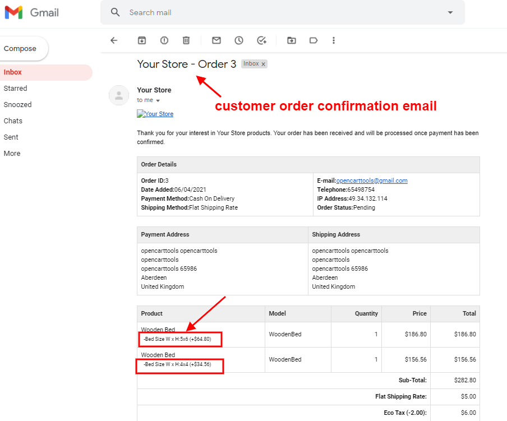Open the Move to folder icon
Viewport: 507px width, 421px height.
[x=291, y=40]
